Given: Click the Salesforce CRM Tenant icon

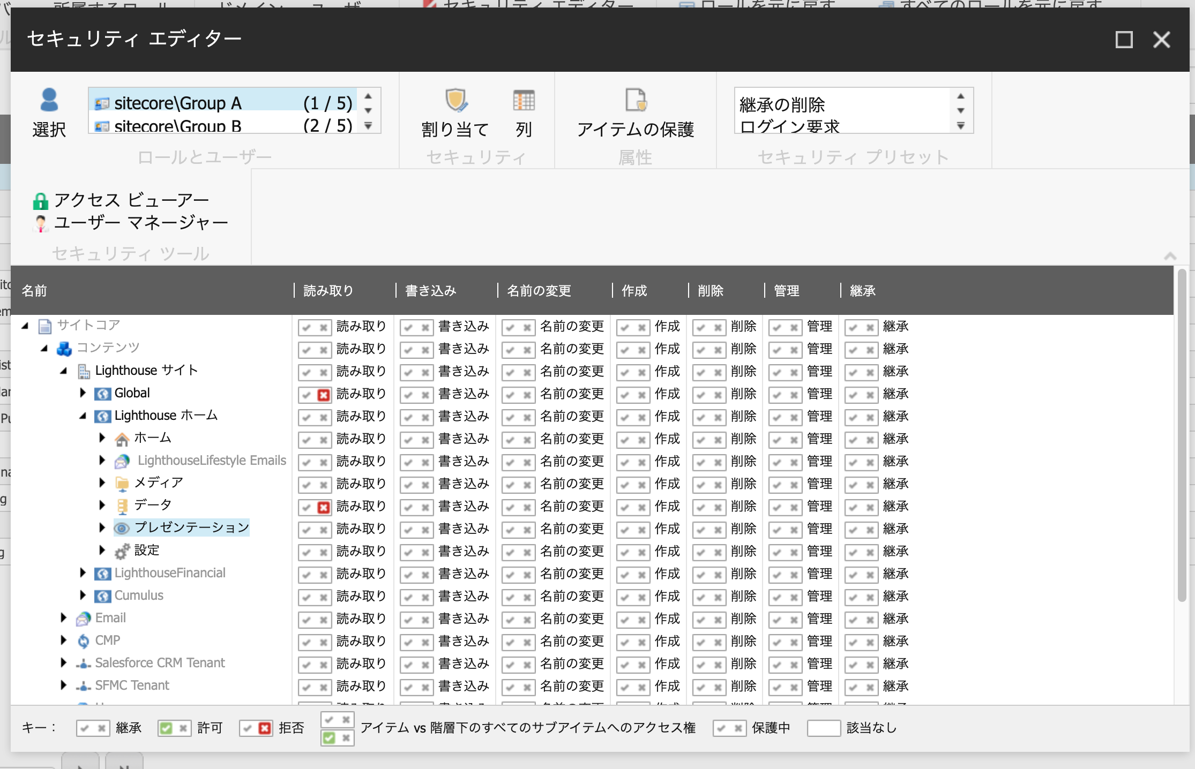Looking at the screenshot, I should 84,664.
